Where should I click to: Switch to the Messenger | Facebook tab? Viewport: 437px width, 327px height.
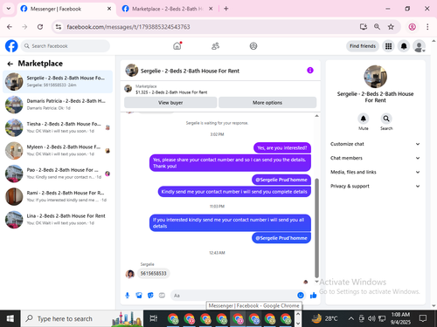coord(66,9)
